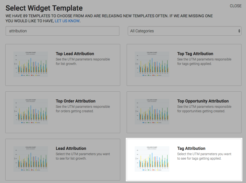Select the Top Lead Attribution title
The width and height of the screenshot is (246, 183).
click(x=75, y=54)
